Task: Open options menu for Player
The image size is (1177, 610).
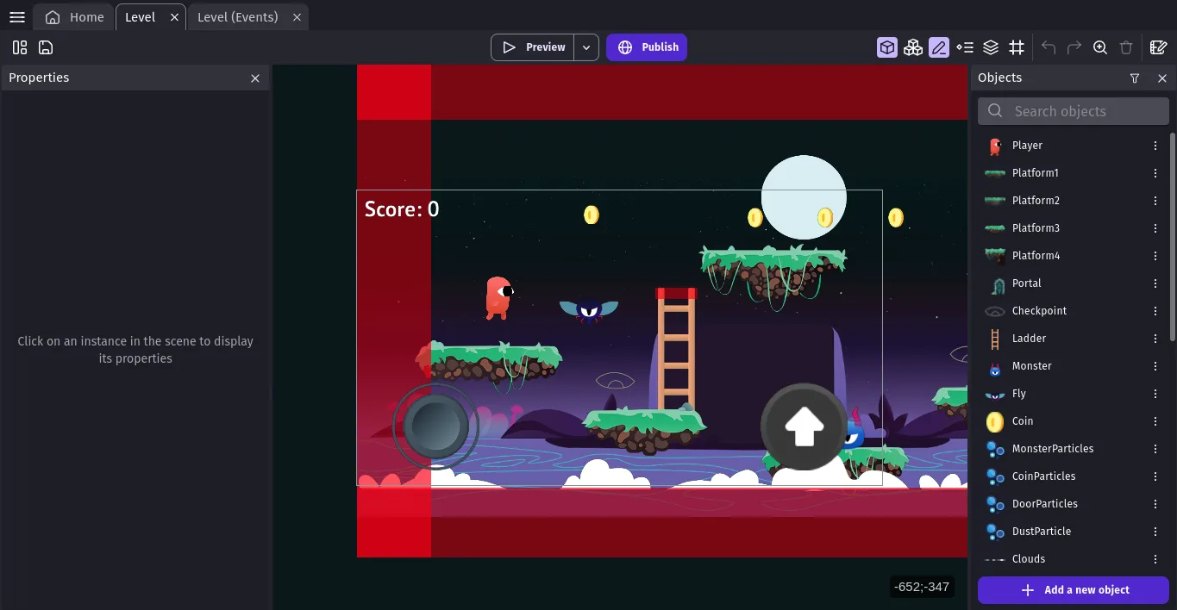Action: click(x=1155, y=146)
